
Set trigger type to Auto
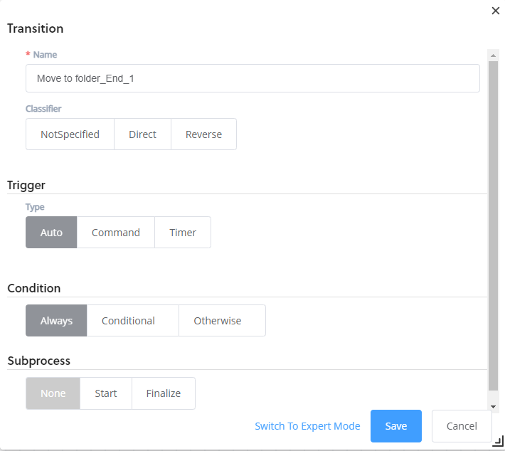pos(51,233)
